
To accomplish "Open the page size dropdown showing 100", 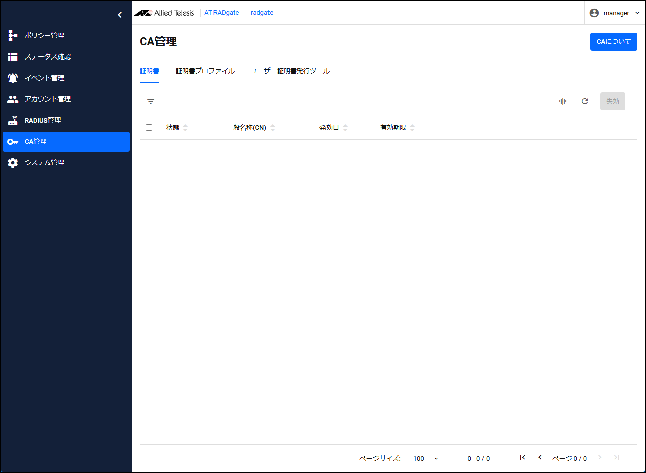I will click(426, 458).
